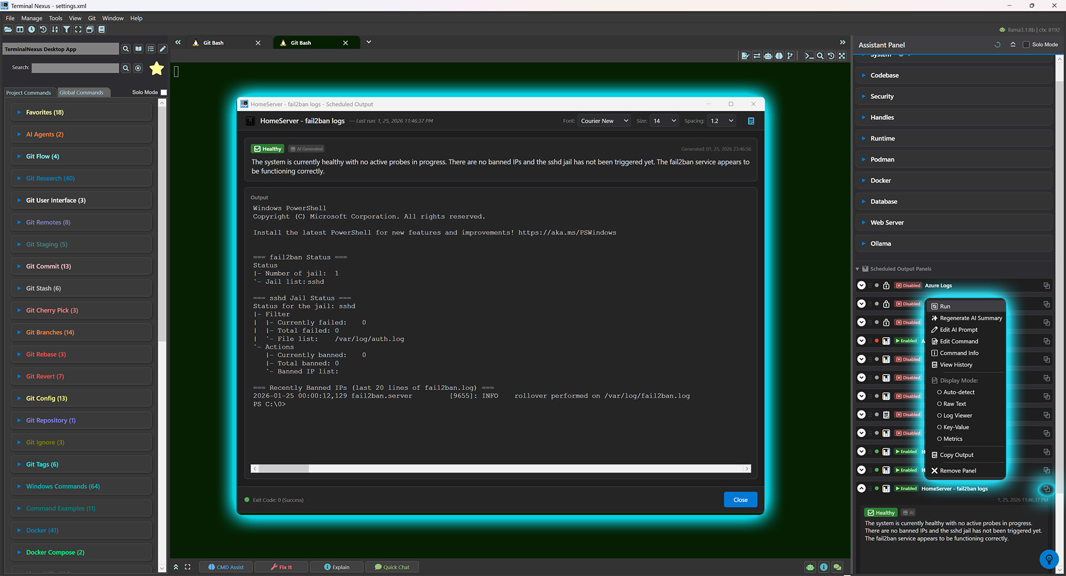Viewport: 1066px width, 576px height.
Task: Open pop-out icon on HomeServer fail2ban logs row
Action: [x=1047, y=489]
